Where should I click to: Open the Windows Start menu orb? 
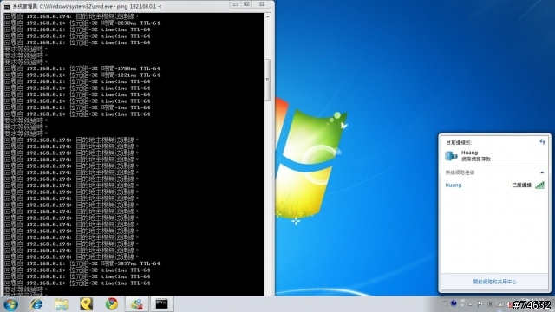10,304
